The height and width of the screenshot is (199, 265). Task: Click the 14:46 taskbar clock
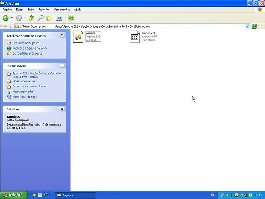(x=258, y=195)
